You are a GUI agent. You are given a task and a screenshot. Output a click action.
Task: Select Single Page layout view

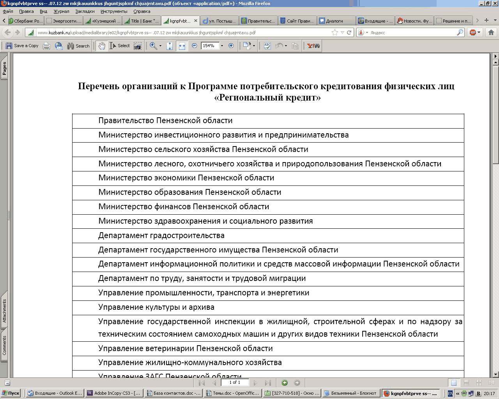(454, 383)
